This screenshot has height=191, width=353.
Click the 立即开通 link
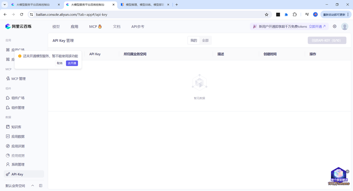[x=317, y=27]
